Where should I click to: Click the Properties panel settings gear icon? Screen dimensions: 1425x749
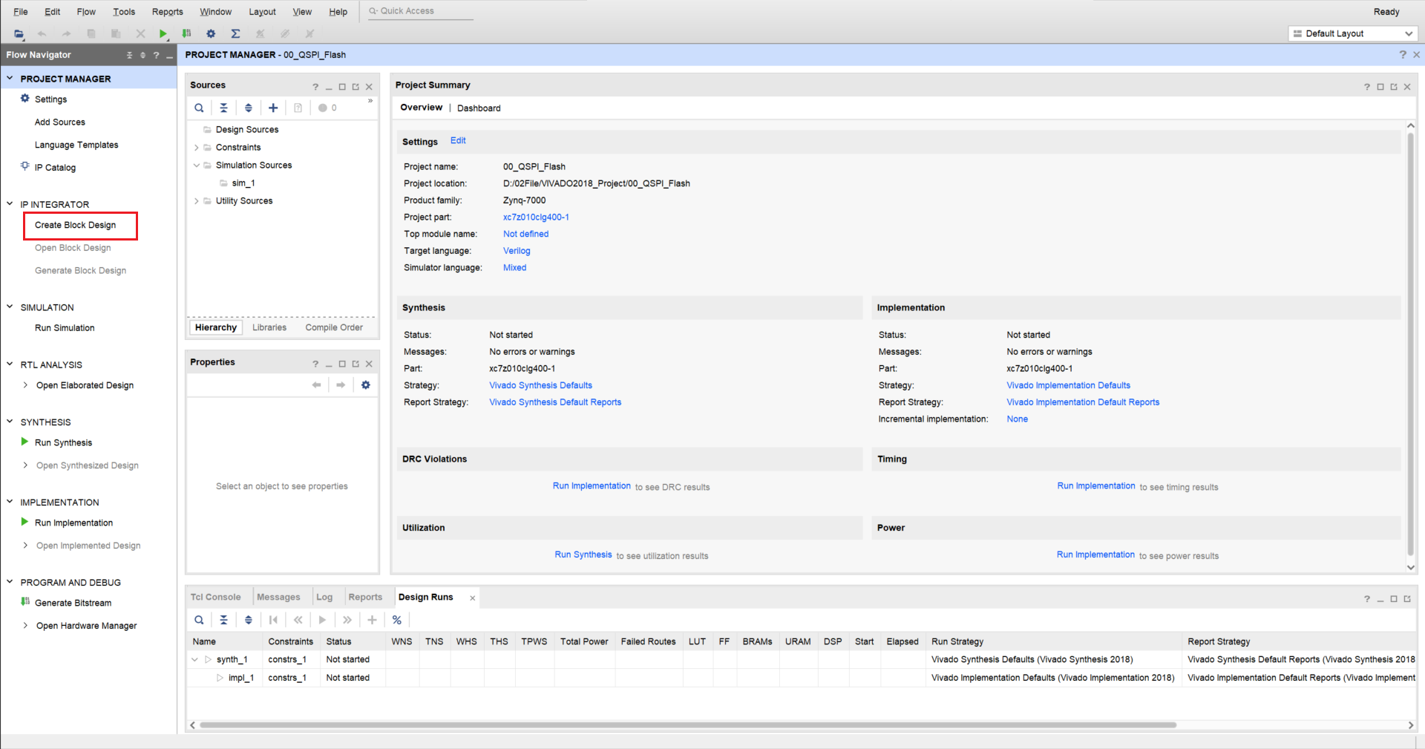pos(365,385)
